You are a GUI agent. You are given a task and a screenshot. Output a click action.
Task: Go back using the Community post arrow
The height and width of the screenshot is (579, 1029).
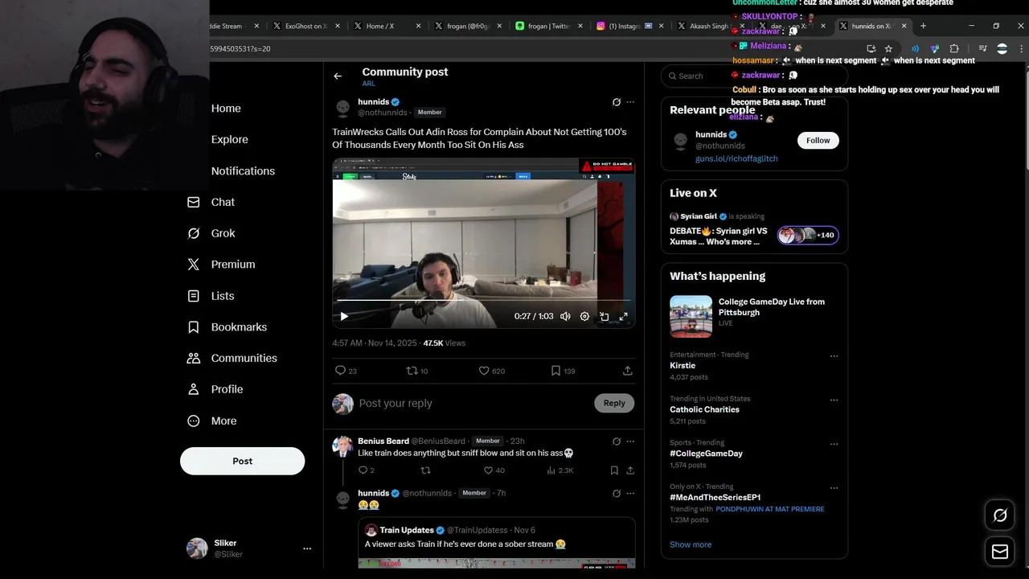(x=338, y=76)
